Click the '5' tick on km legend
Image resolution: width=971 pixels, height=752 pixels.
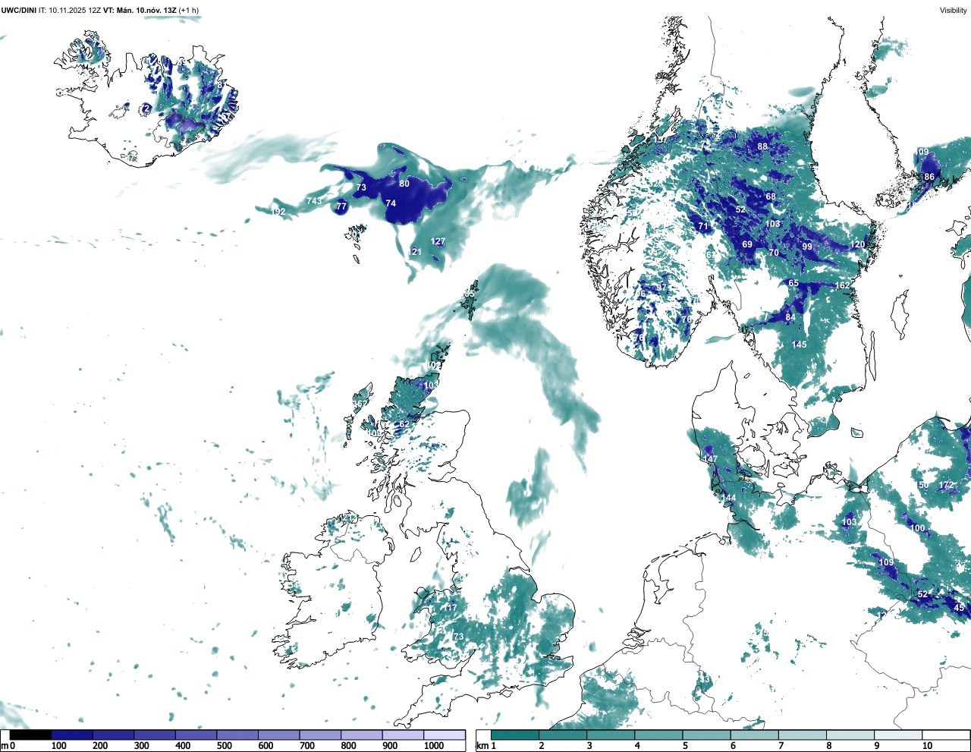point(685,746)
